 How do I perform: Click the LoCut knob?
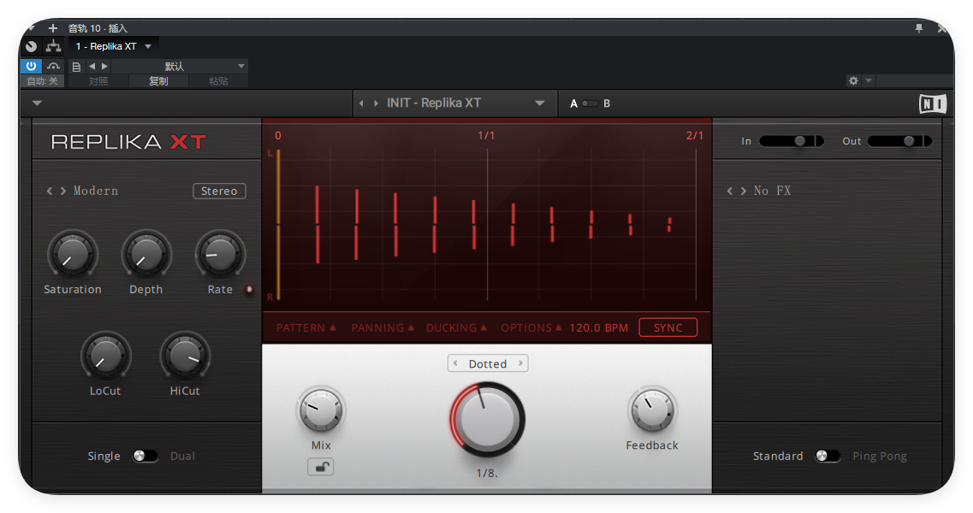[105, 356]
